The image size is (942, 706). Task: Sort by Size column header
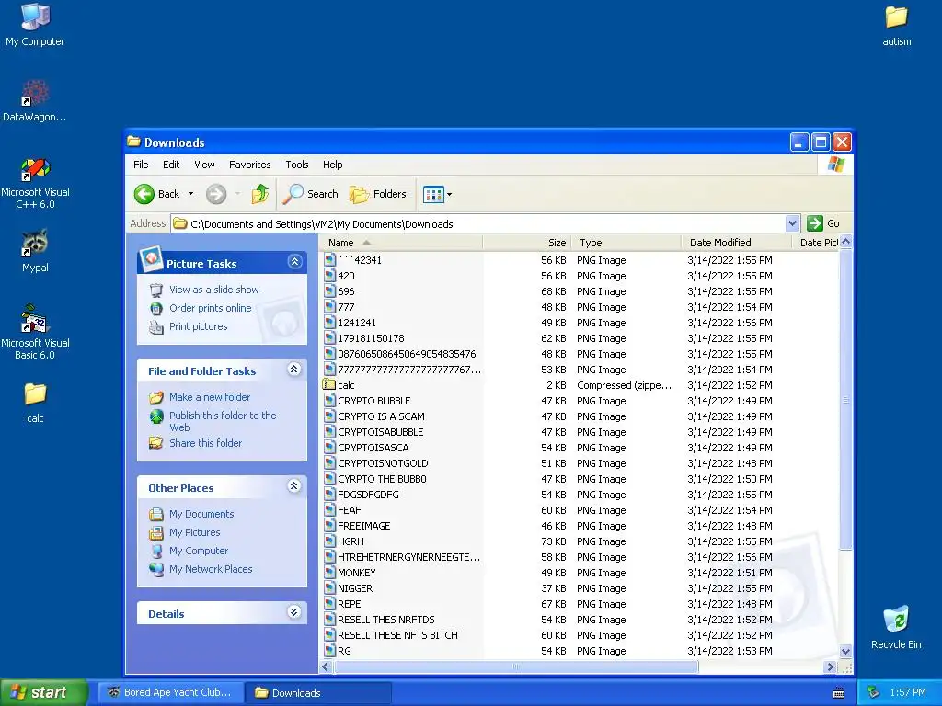pyautogui.click(x=527, y=243)
